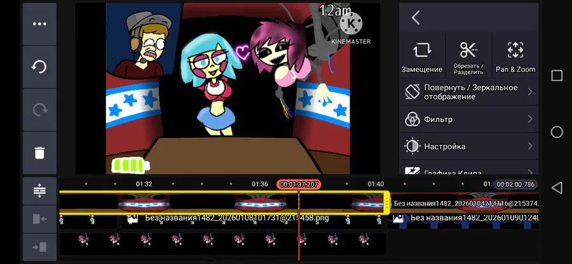The width and height of the screenshot is (572, 264).
Task: Delete clip with the trash icon
Action: tap(39, 153)
